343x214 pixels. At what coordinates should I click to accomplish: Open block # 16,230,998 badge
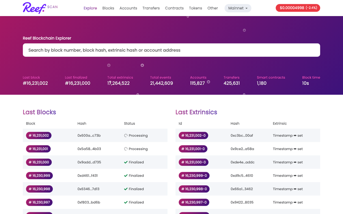coord(39,189)
